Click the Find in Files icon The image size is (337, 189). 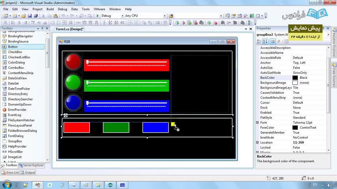click(x=171, y=16)
